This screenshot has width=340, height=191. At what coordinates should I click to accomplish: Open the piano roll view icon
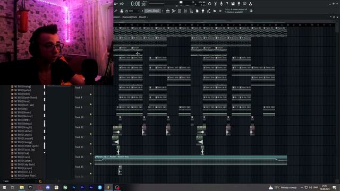pos(174,11)
